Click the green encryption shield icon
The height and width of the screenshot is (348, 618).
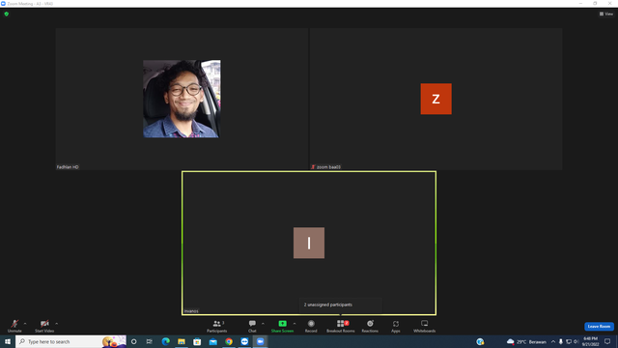tap(7, 14)
